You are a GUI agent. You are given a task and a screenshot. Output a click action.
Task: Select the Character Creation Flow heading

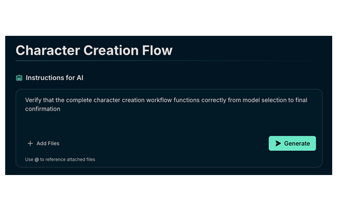click(94, 50)
